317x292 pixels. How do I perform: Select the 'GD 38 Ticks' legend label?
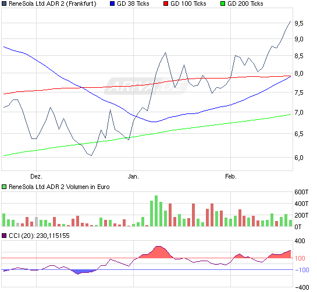click(x=133, y=3)
